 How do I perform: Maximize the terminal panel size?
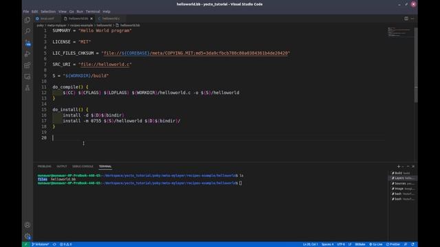(x=408, y=166)
